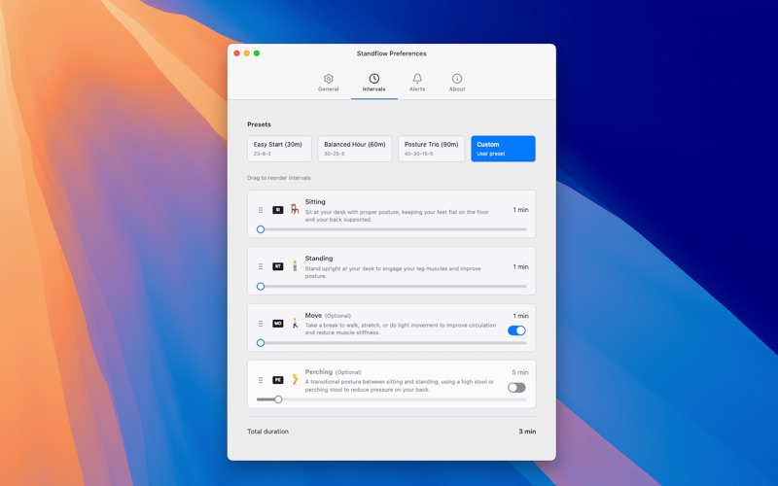Disable the Move interval toggle

pos(516,330)
